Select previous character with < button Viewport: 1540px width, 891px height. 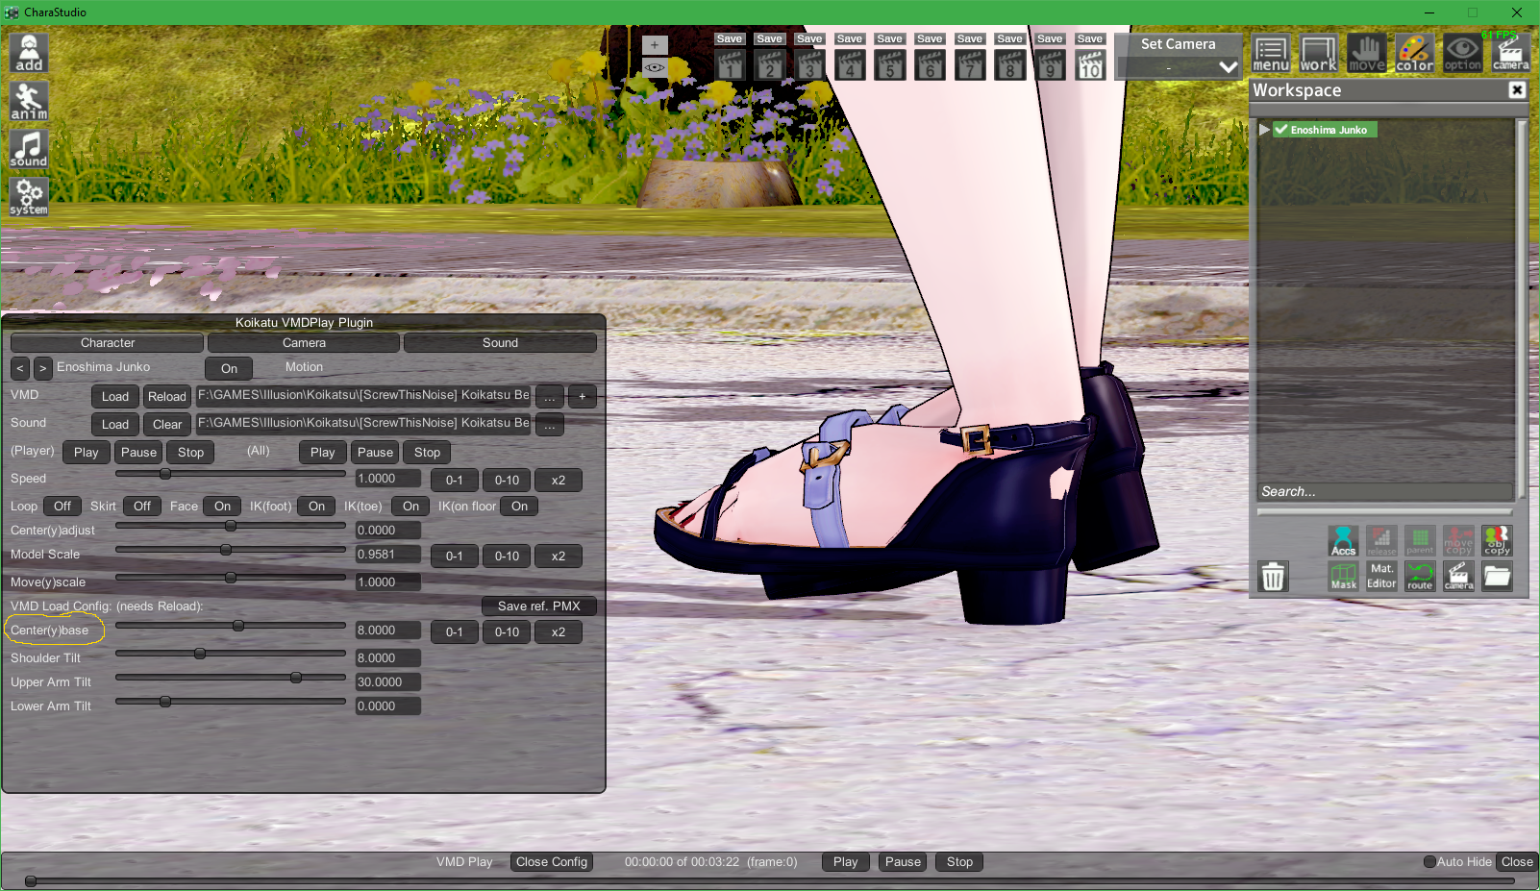[20, 368]
